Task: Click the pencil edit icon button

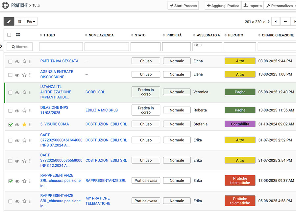Action: (9, 21)
